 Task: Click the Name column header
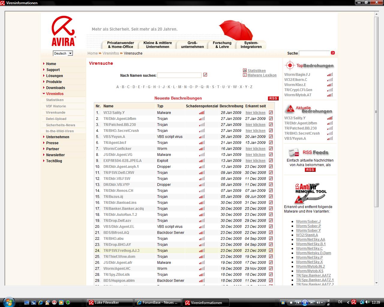[108, 106]
